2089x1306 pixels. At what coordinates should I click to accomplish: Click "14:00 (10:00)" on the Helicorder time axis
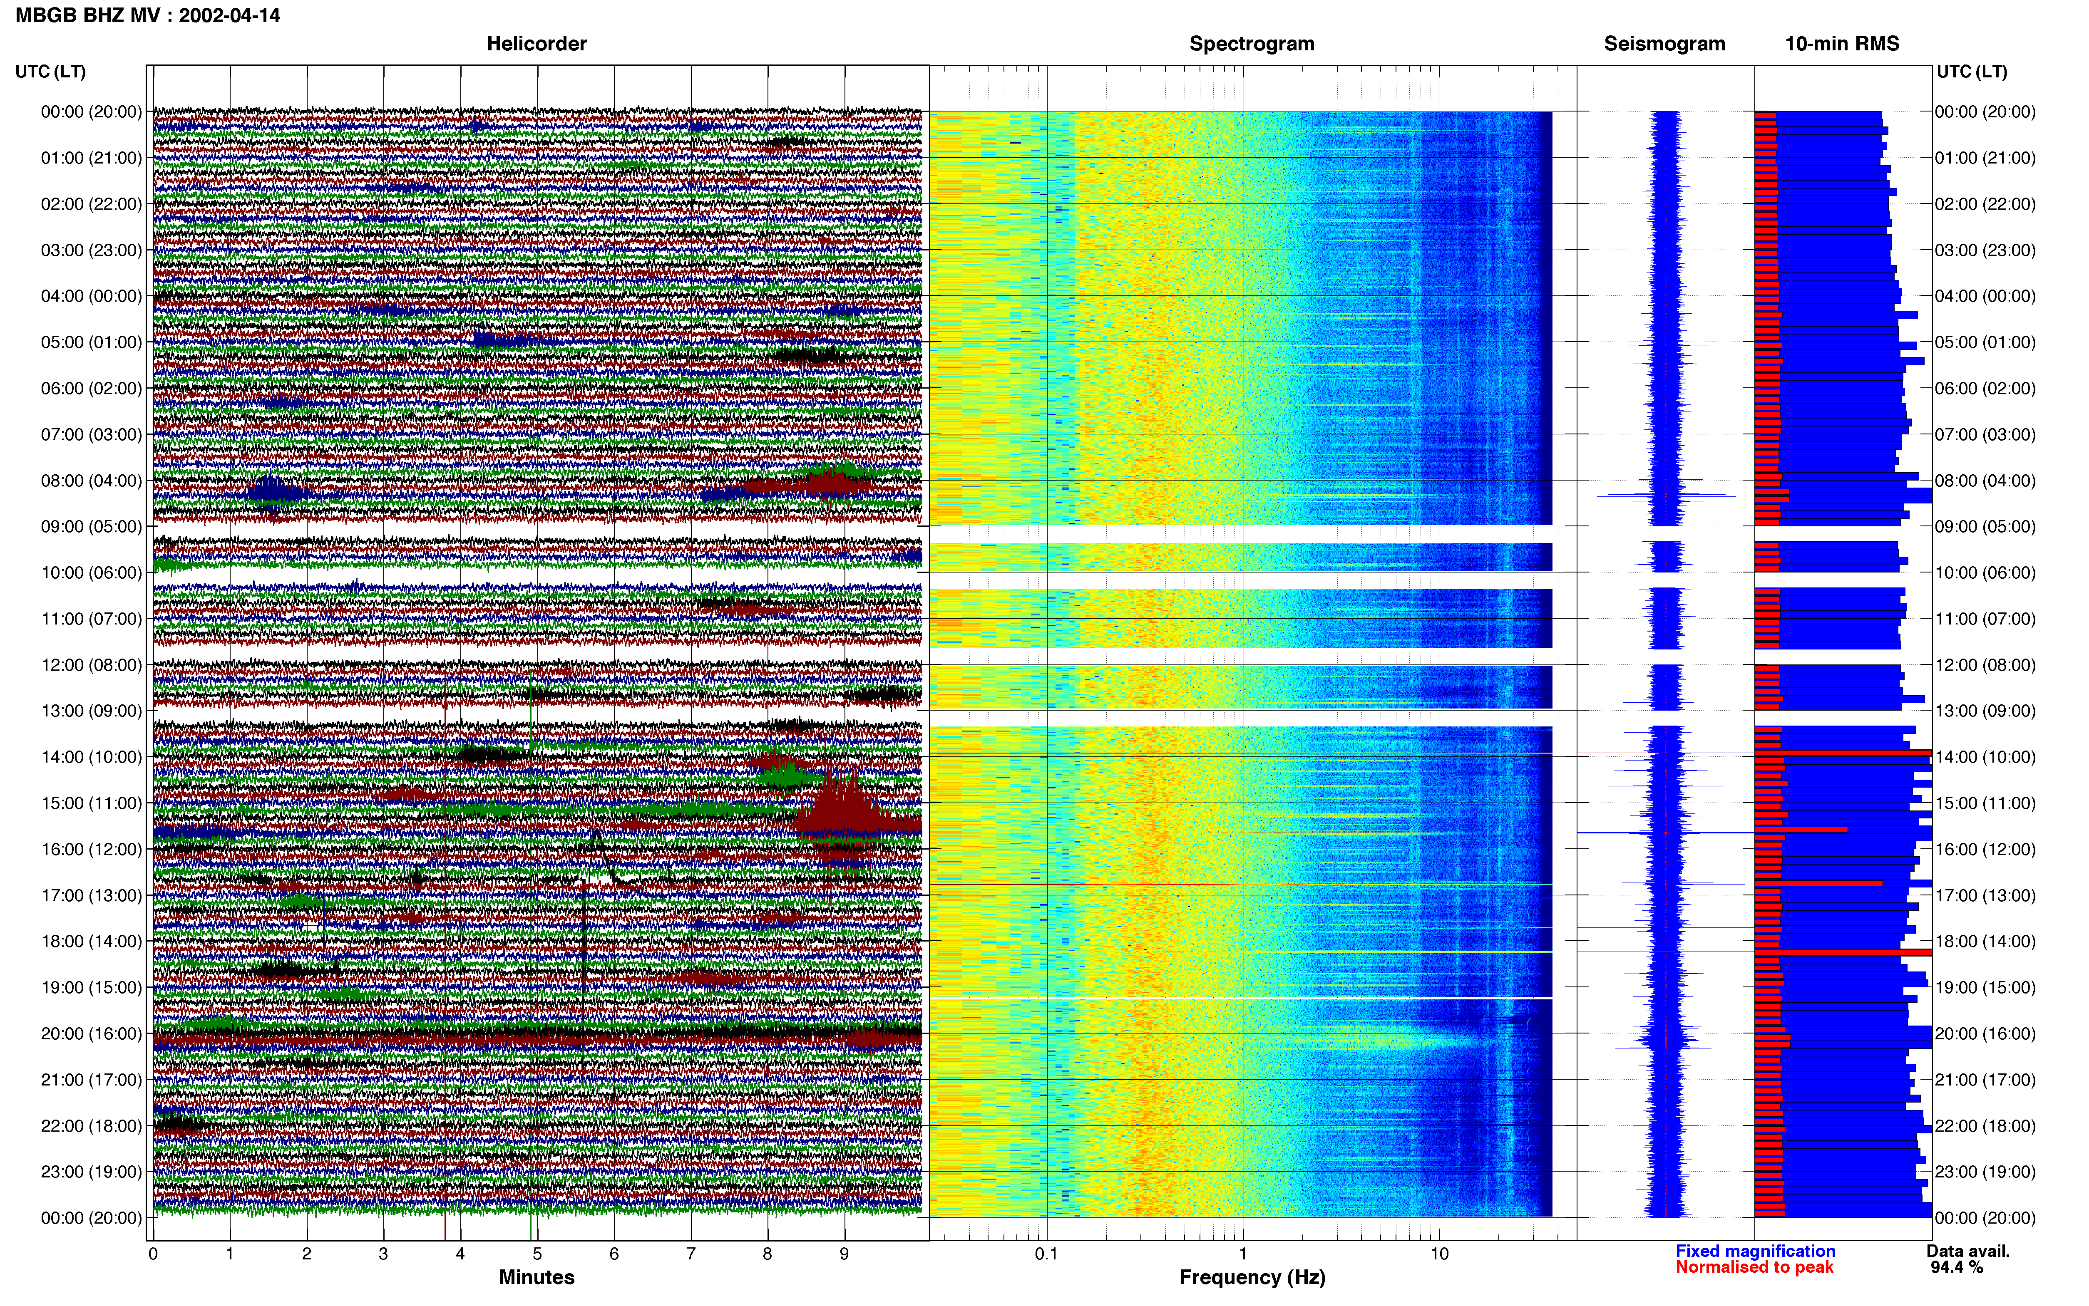tap(92, 757)
